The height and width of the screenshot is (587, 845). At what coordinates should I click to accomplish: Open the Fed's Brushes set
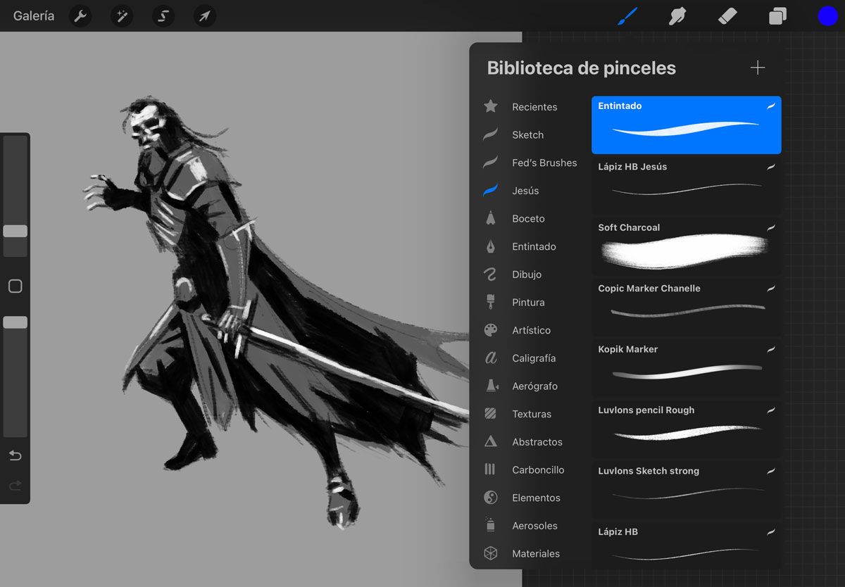(544, 163)
